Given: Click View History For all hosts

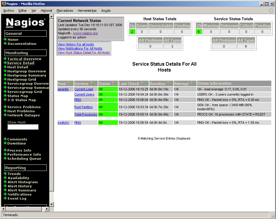Looking at the screenshot, I should coord(76,44).
